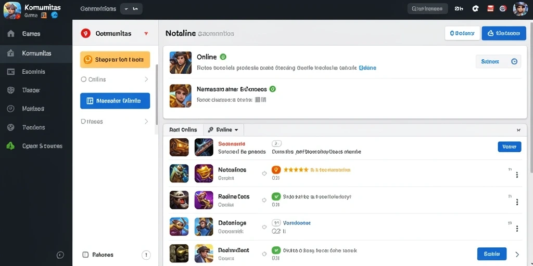The width and height of the screenshot is (533, 266).
Task: Open the blue Qdaine link
Action: [367, 68]
